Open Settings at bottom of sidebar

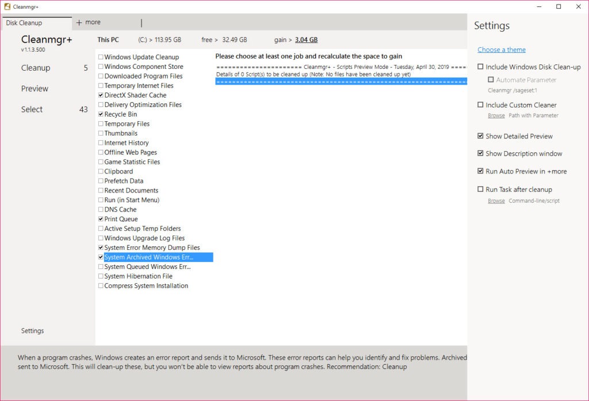tap(32, 331)
